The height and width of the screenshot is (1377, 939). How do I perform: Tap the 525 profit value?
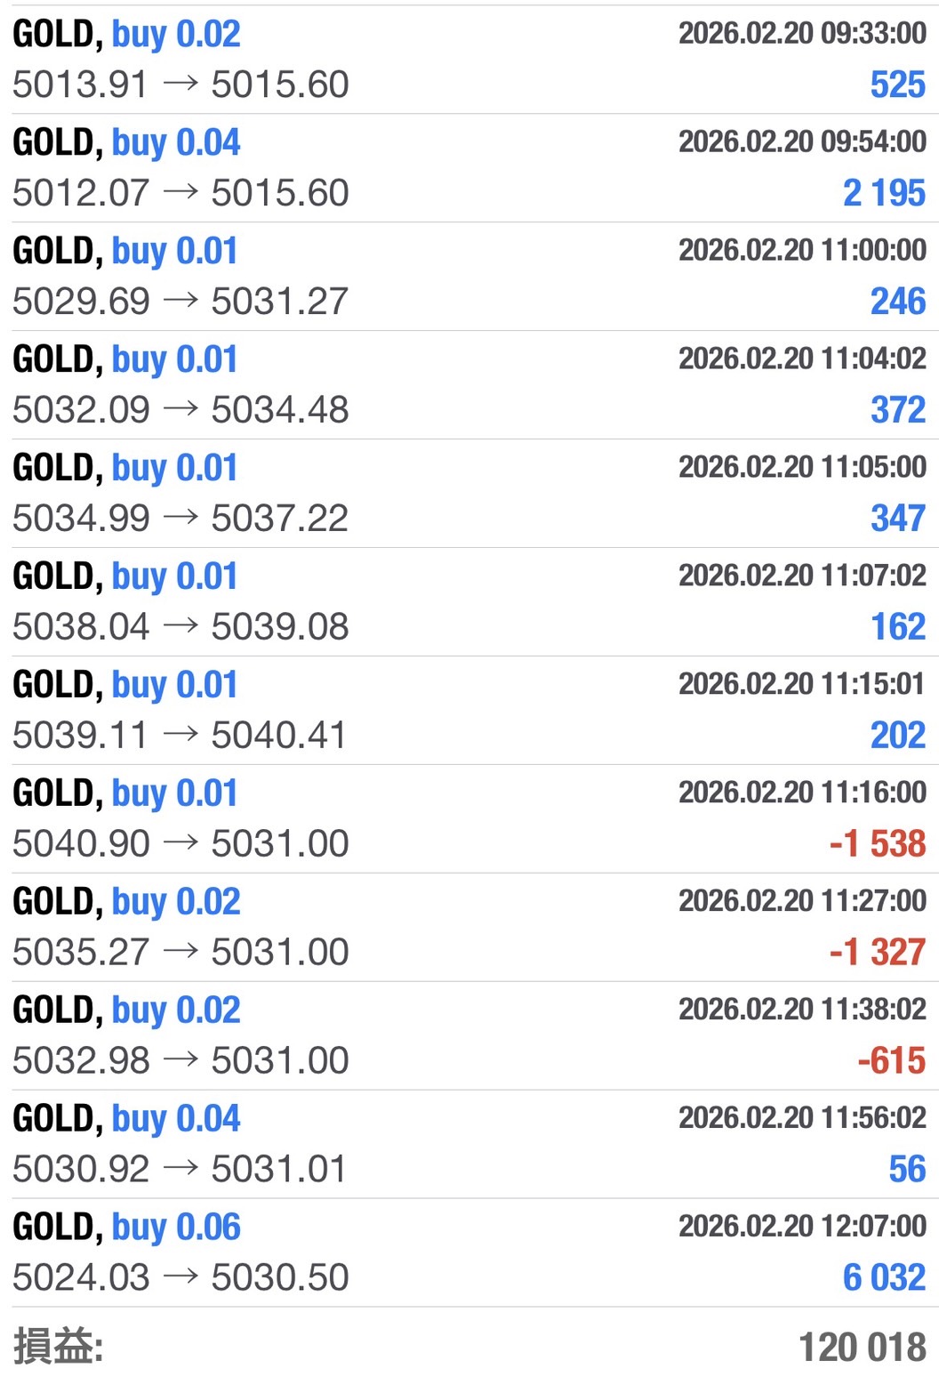(897, 85)
